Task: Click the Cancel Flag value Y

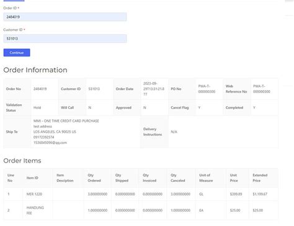Action: [199, 107]
